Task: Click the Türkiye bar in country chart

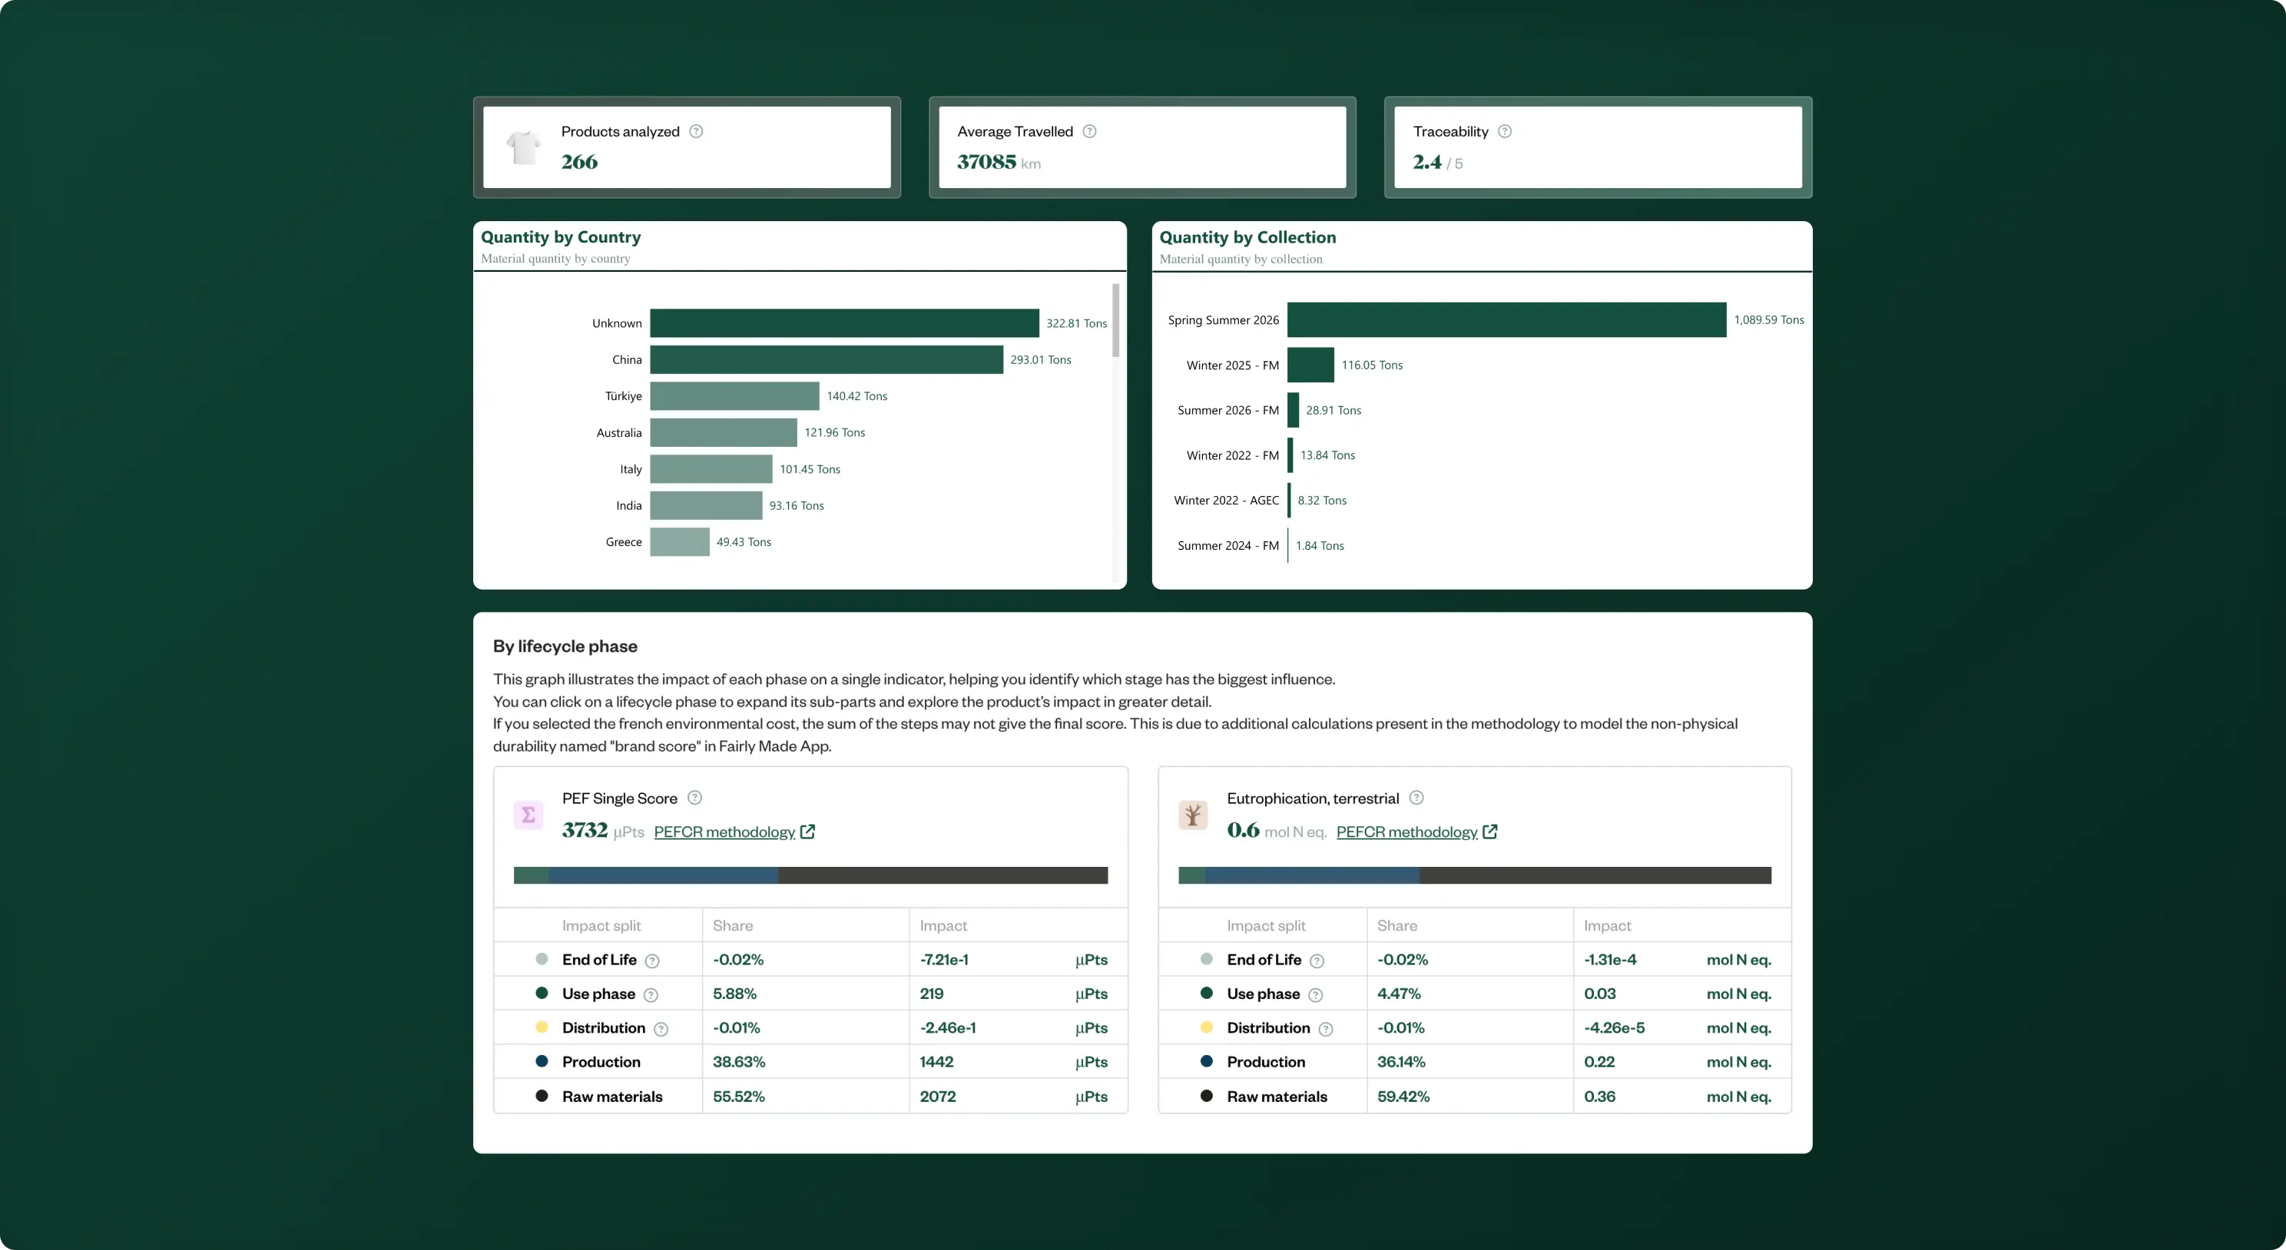Action: (735, 395)
